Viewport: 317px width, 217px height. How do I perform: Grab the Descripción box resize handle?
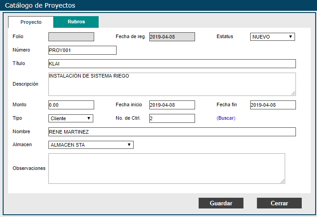(293, 93)
